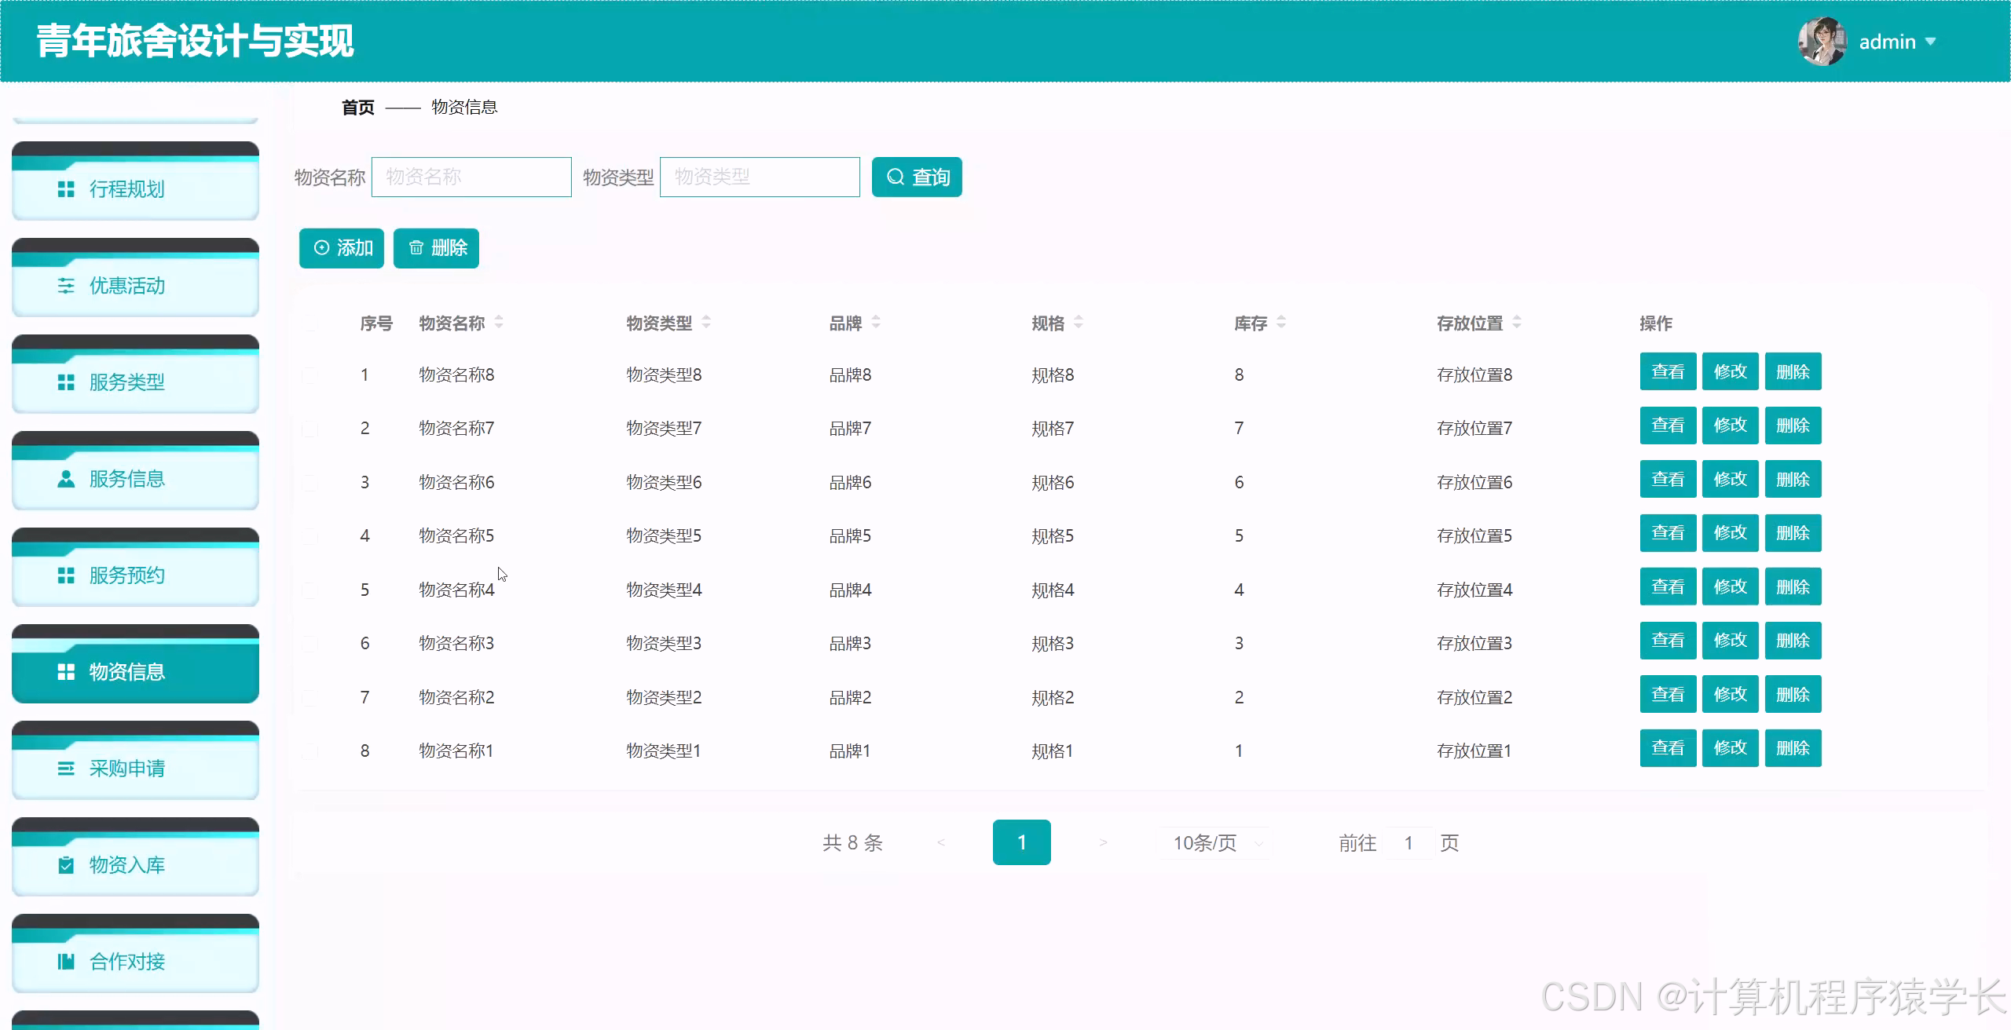Sort table by 库存 column arrows

tap(1281, 323)
